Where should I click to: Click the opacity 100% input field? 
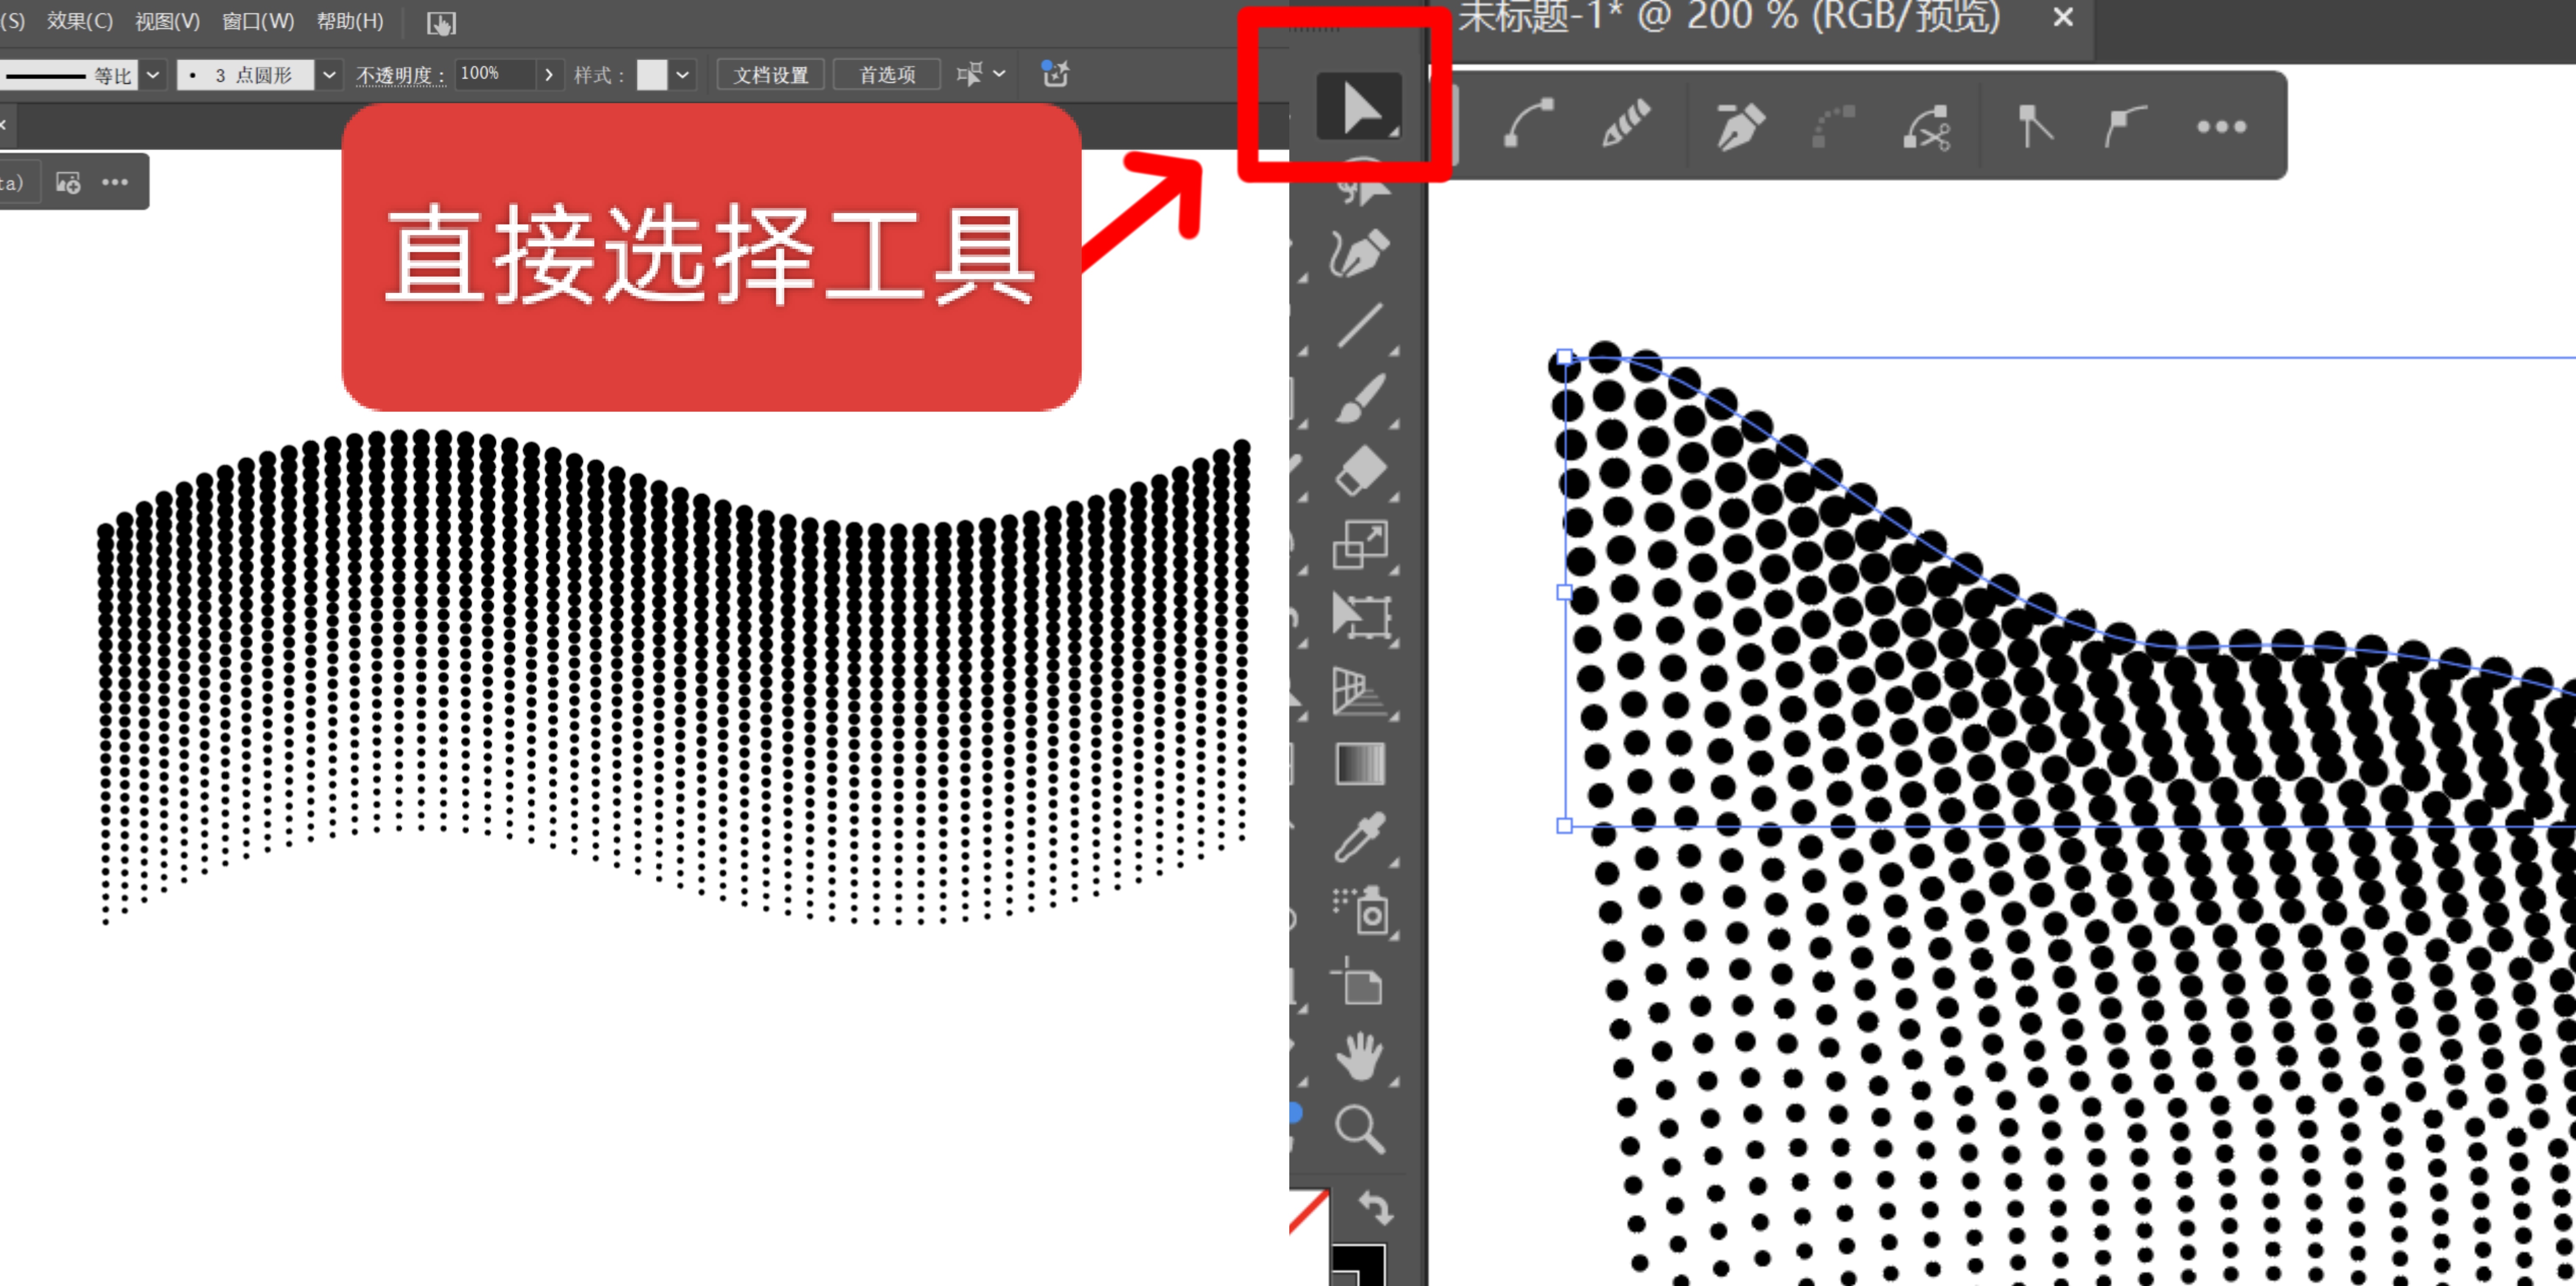point(495,75)
